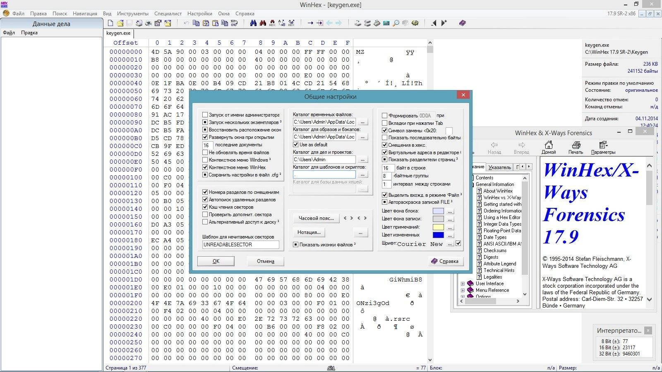
Task: Click the UNREADABLESECTOR template input field
Action: 241,245
